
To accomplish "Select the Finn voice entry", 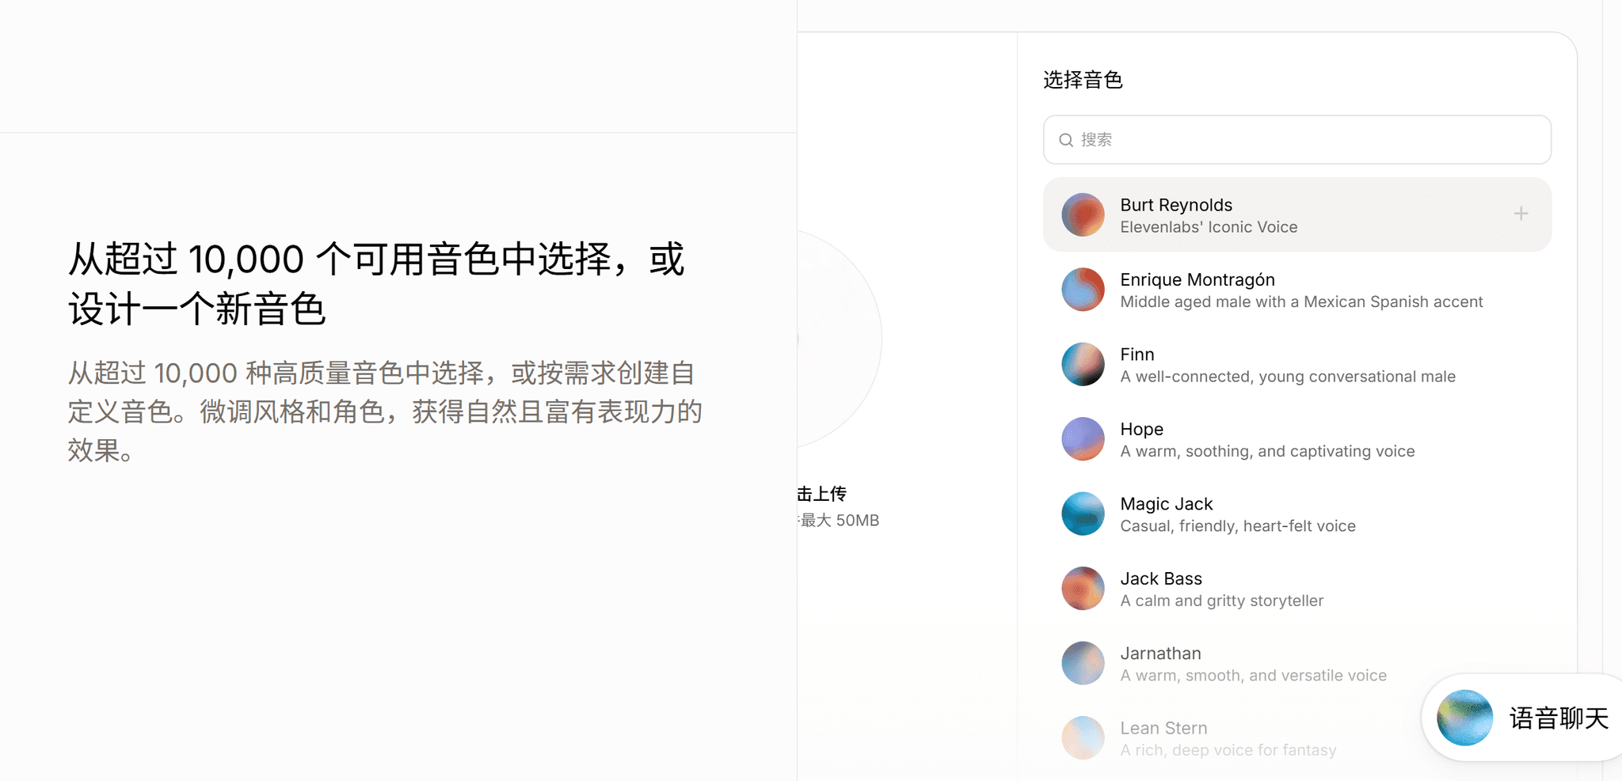I will [x=1297, y=364].
